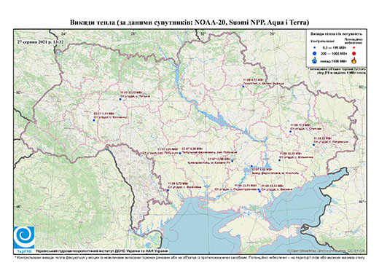Viewport: 379px width, 268px height.
Task: Click the map title mentioning NOAA-20
Action: [189, 23]
